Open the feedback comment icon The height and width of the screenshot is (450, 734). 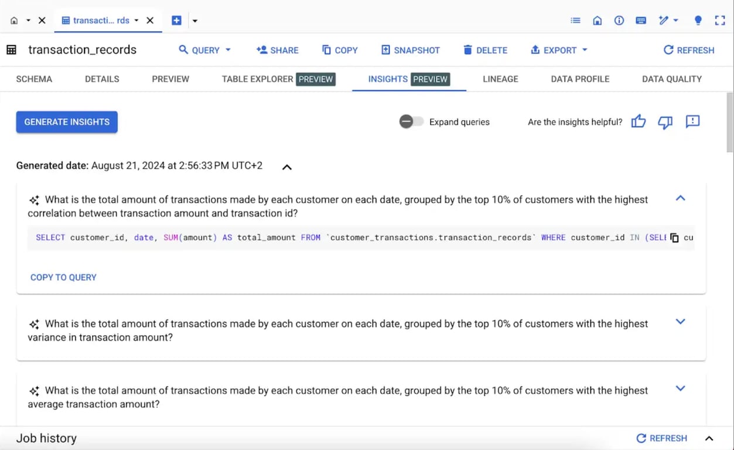[692, 121]
